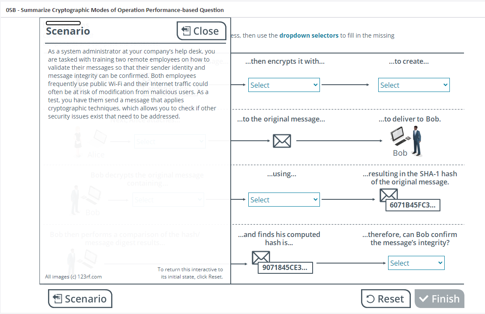Image resolution: width=485 pixels, height=314 pixels.
Task: Click the envelope icon under "to the original message"
Action: click(x=282, y=141)
